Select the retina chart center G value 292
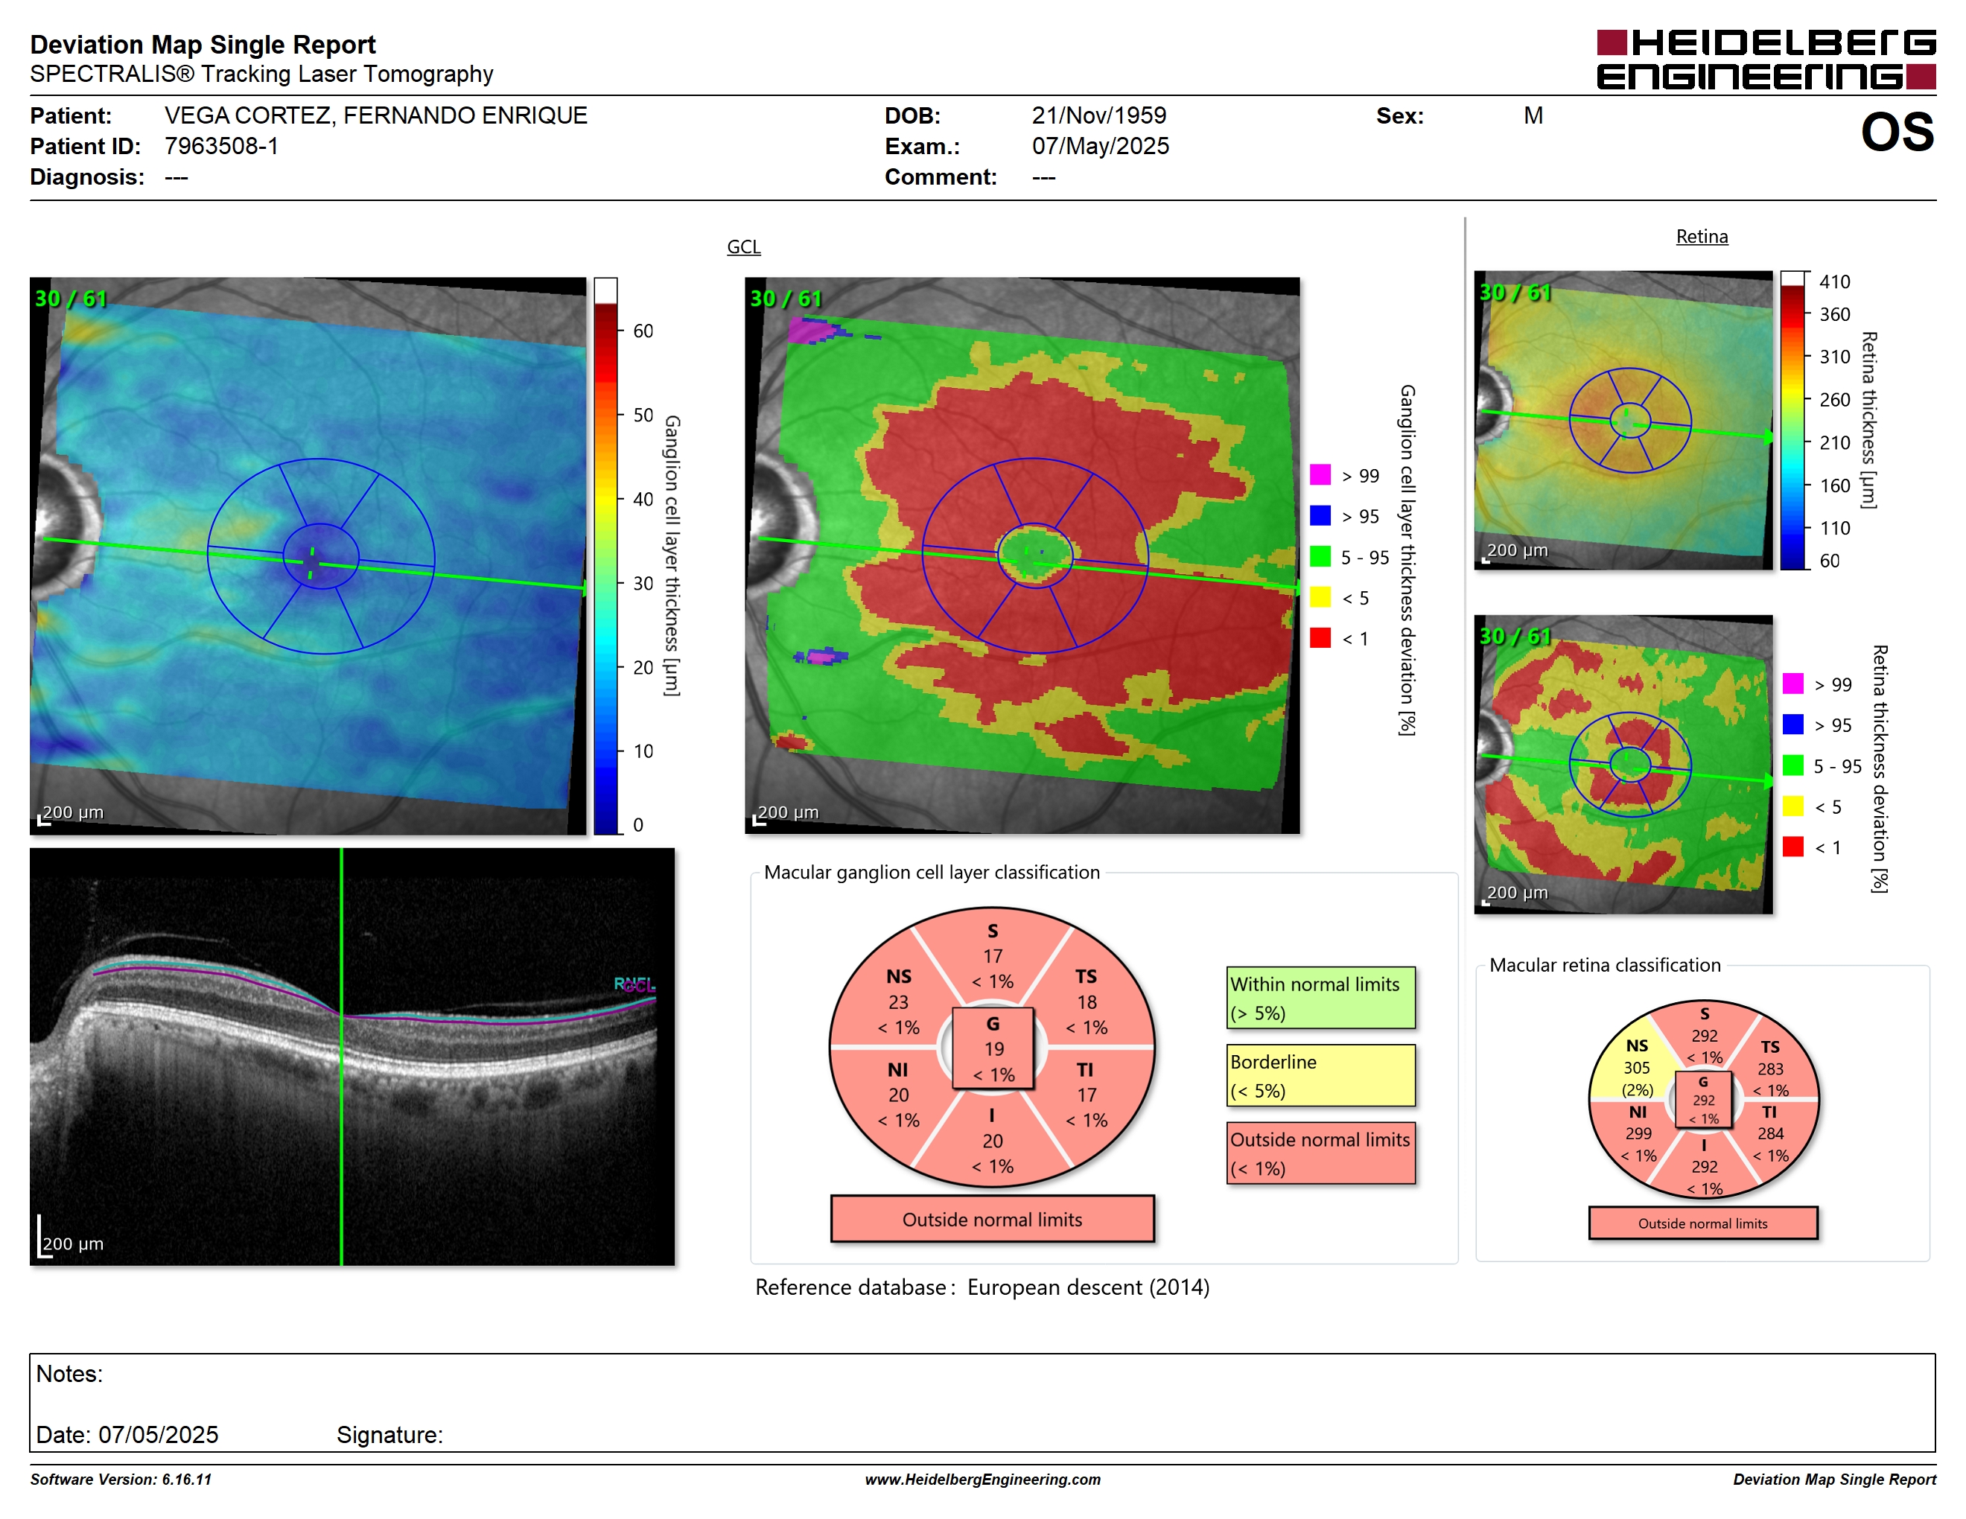The height and width of the screenshot is (1519, 1966). (1703, 1100)
